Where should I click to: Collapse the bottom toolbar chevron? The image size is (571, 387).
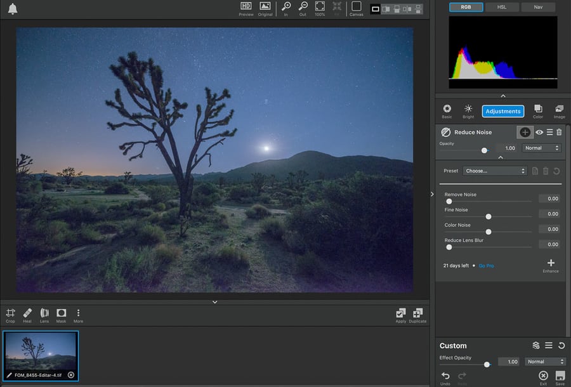pyautogui.click(x=215, y=302)
